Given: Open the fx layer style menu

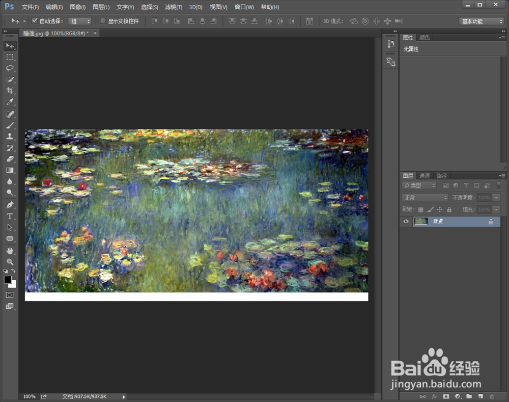Looking at the screenshot, I should (x=434, y=396).
